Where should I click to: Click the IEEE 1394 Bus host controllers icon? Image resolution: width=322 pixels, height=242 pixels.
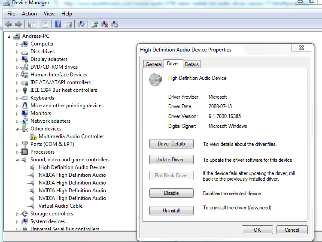25,90
